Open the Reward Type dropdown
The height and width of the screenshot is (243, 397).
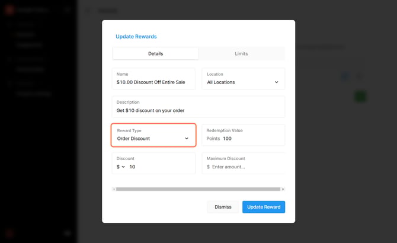pos(153,135)
